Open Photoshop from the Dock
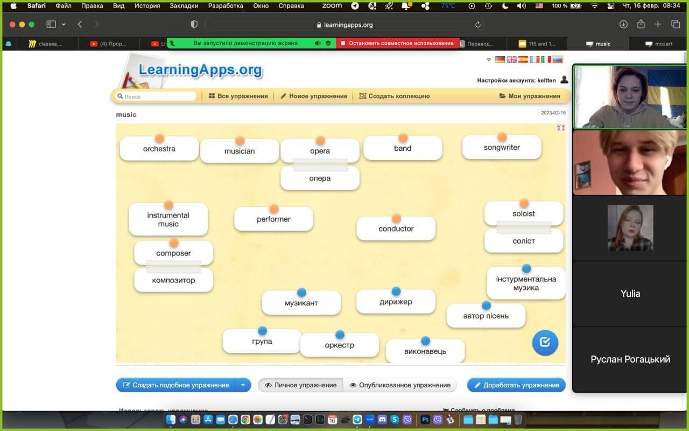 (x=425, y=419)
